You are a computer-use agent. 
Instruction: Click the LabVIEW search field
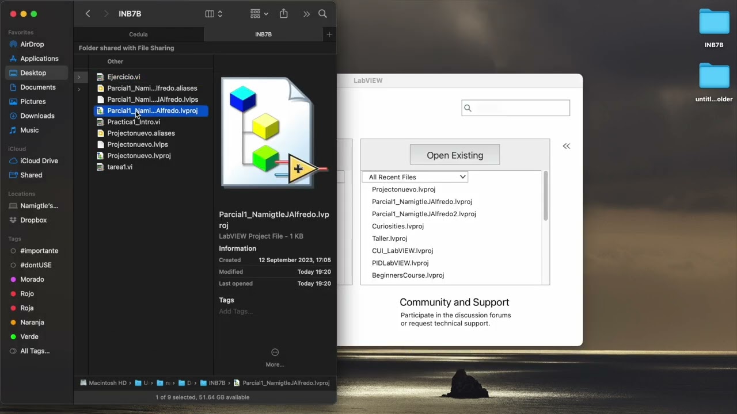click(x=516, y=108)
